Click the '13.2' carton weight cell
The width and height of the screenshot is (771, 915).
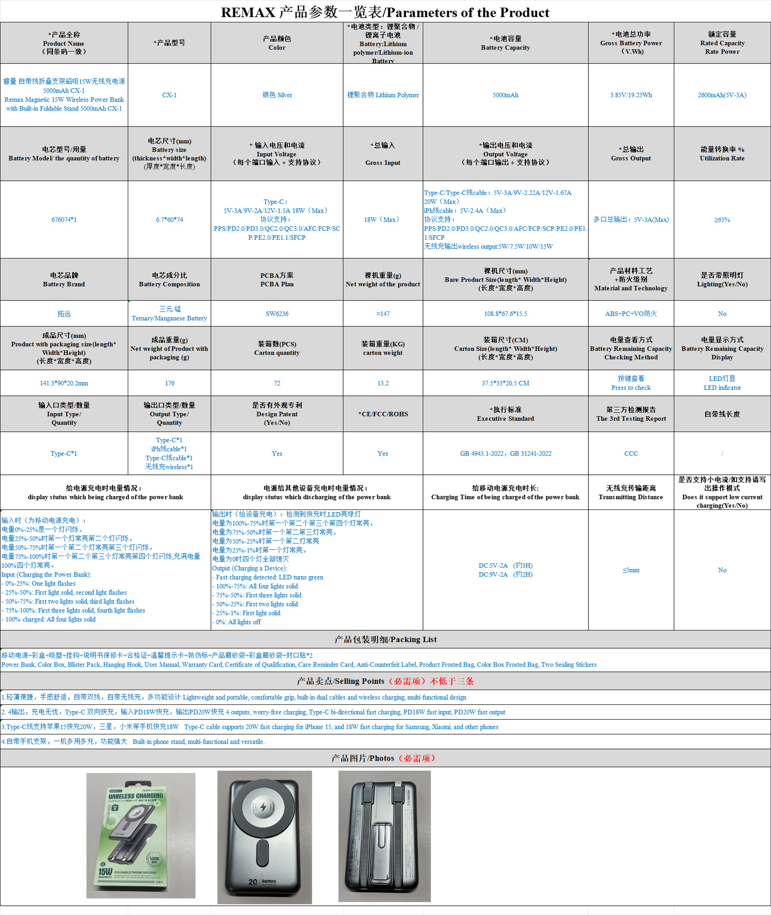click(383, 383)
